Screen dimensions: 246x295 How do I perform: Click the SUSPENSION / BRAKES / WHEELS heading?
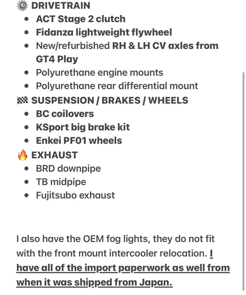pos(110,100)
